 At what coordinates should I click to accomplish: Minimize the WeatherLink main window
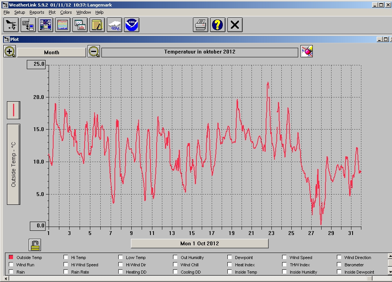375,5
